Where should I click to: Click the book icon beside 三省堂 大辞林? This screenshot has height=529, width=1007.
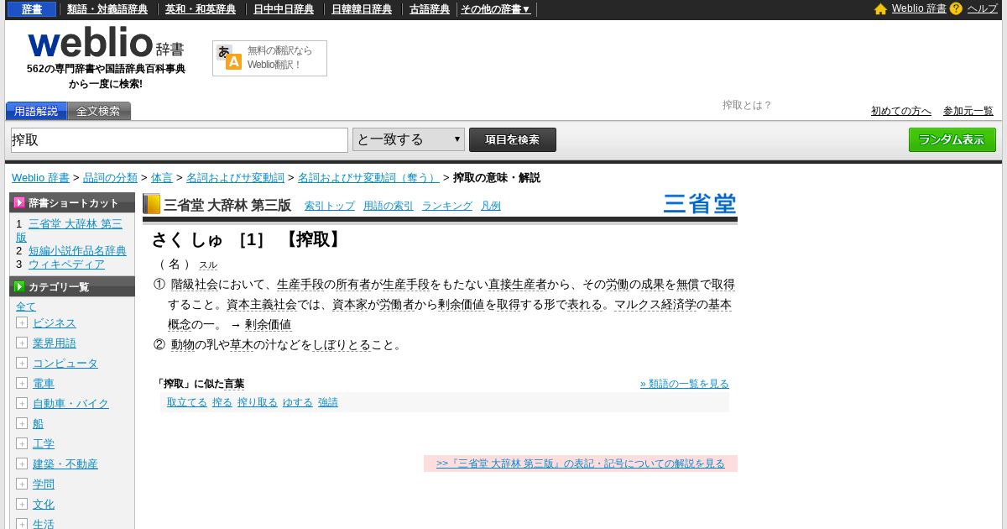pyautogui.click(x=151, y=204)
